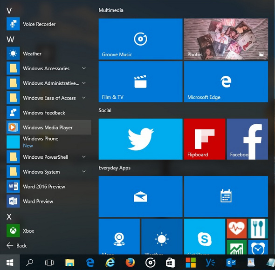
Task: Open the Food & Drink fork tile
Action: [x=258, y=229]
